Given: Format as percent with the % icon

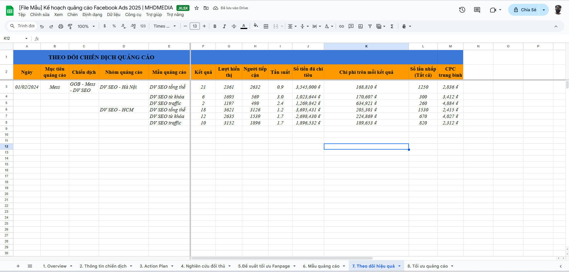Looking at the screenshot, I should 114,26.
